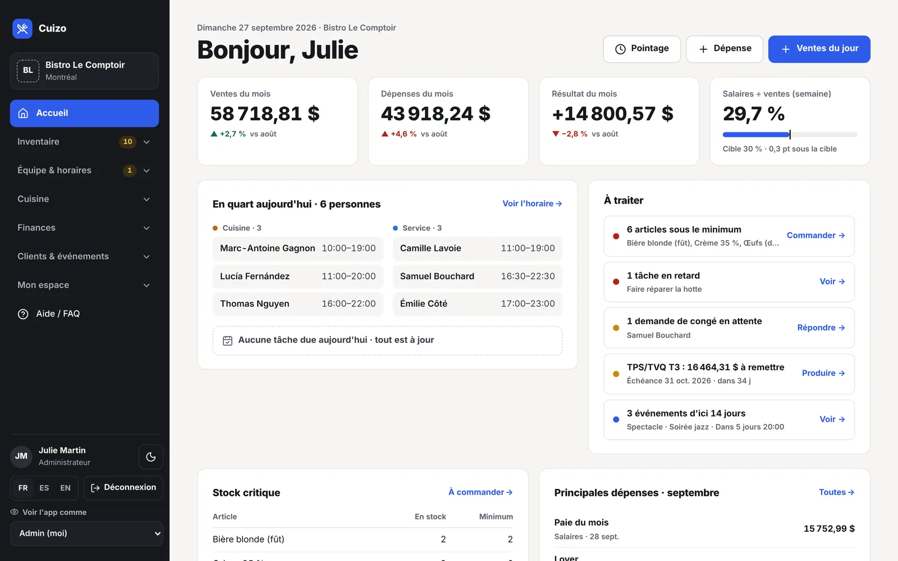Click the BL restaurant avatar badge
Screen dimensions: 898x561
(x=28, y=71)
